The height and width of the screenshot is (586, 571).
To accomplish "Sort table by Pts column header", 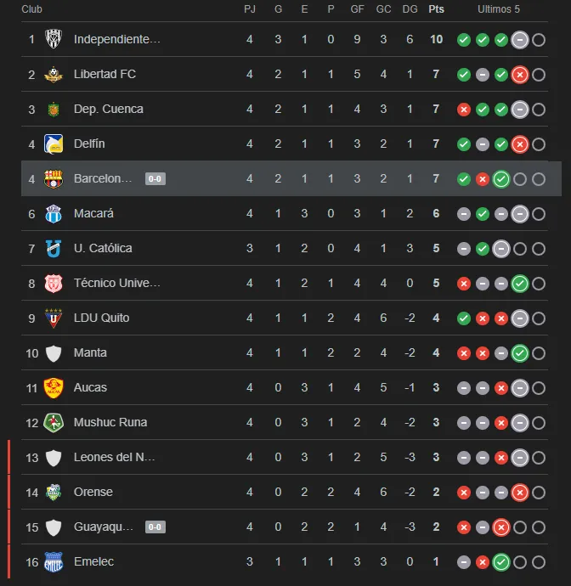I will tap(436, 9).
